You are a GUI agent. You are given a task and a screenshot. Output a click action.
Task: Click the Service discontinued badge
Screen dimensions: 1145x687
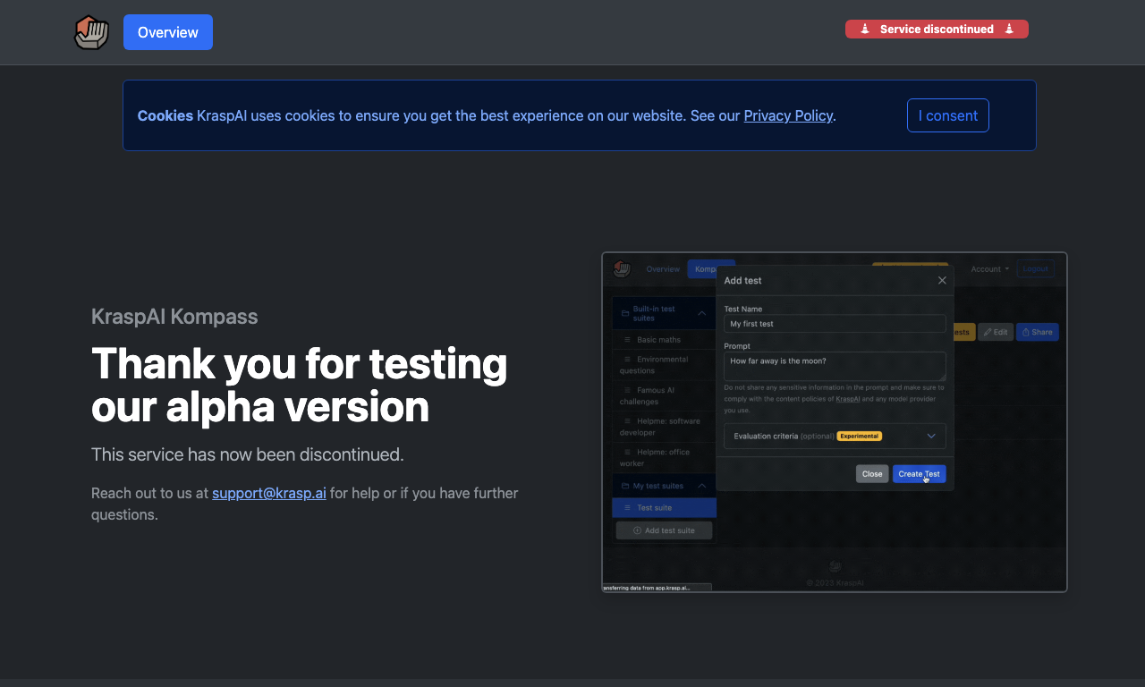point(937,30)
